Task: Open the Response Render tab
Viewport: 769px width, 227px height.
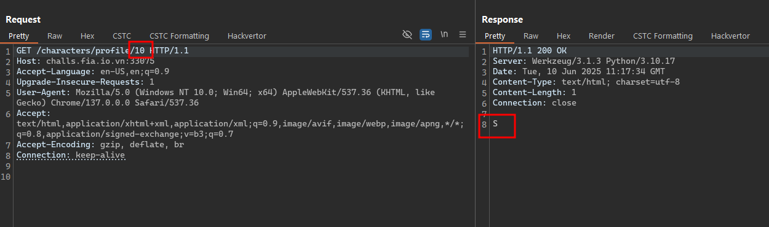Action: click(602, 36)
